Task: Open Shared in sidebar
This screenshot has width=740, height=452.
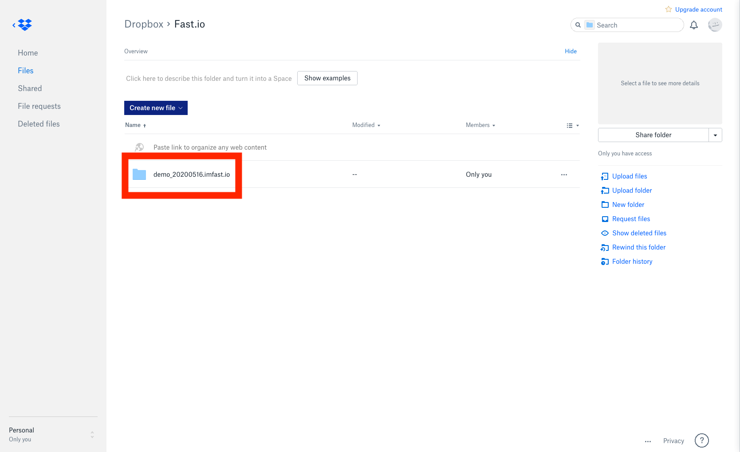Action: coord(30,88)
